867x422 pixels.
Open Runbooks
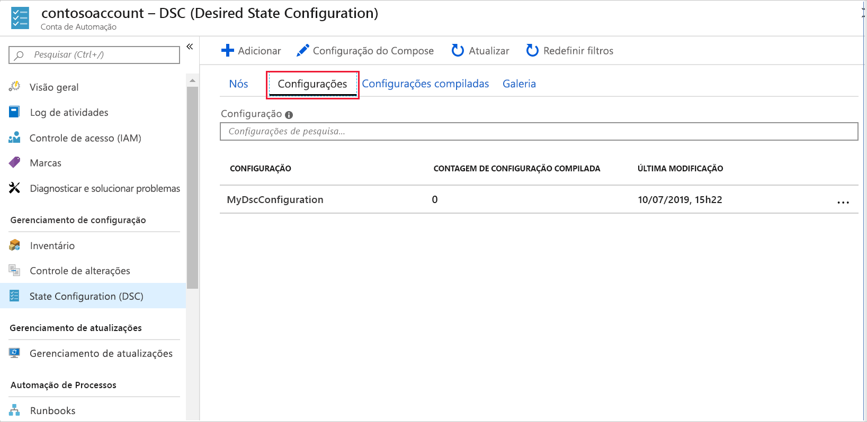click(x=53, y=411)
